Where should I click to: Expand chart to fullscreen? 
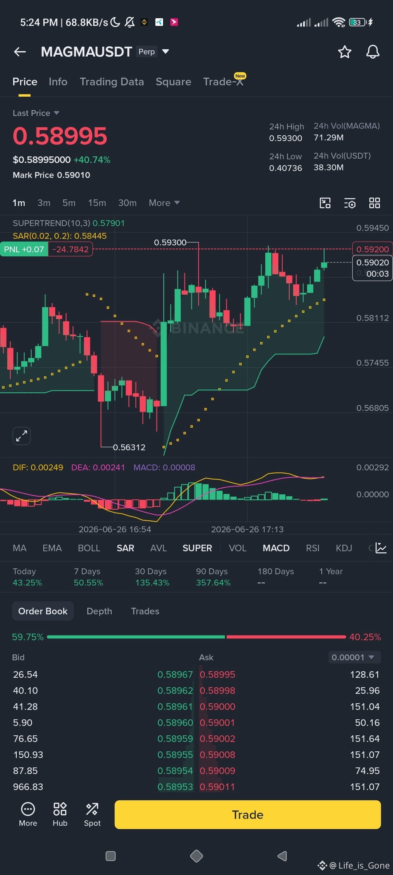point(21,436)
